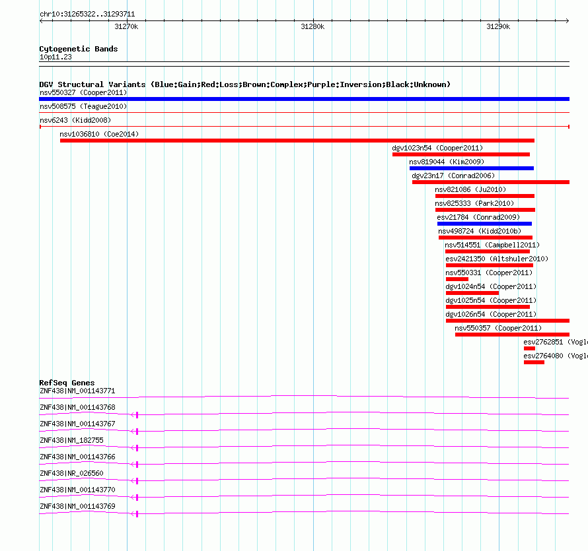Viewport: 588px width, 551px height.
Task: Click exon marker on NR_026560 transcript
Action: tap(137, 481)
